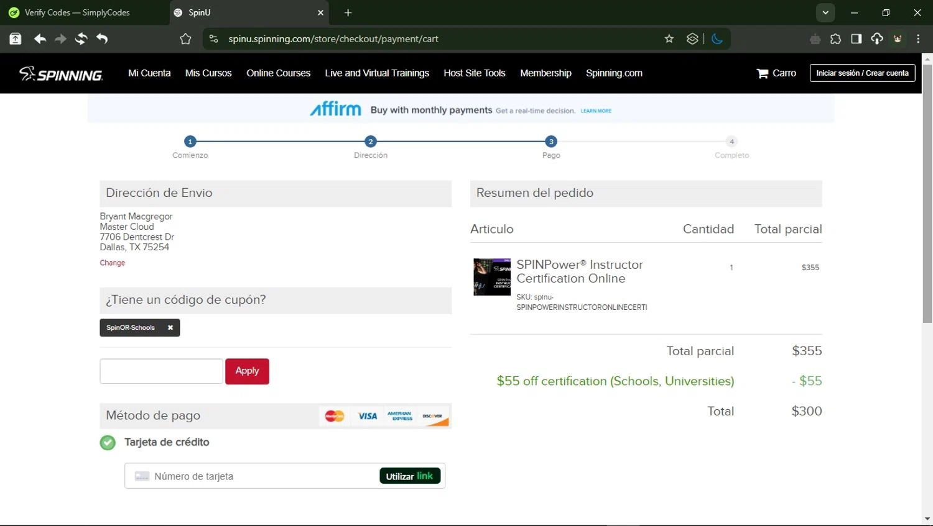Select Tarjeta de crédito payment option
The image size is (933, 526).
point(108,443)
